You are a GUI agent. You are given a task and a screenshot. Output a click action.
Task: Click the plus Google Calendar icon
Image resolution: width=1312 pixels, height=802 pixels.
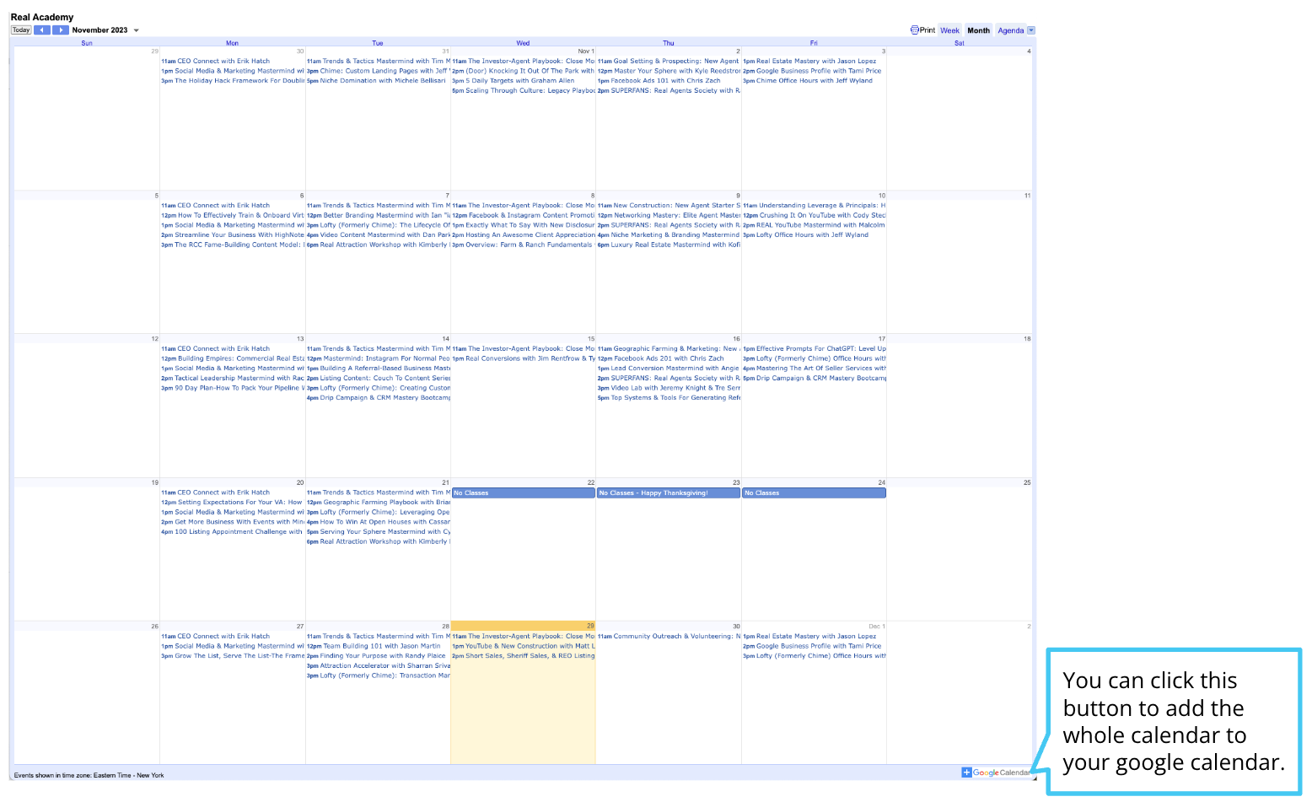point(966,772)
